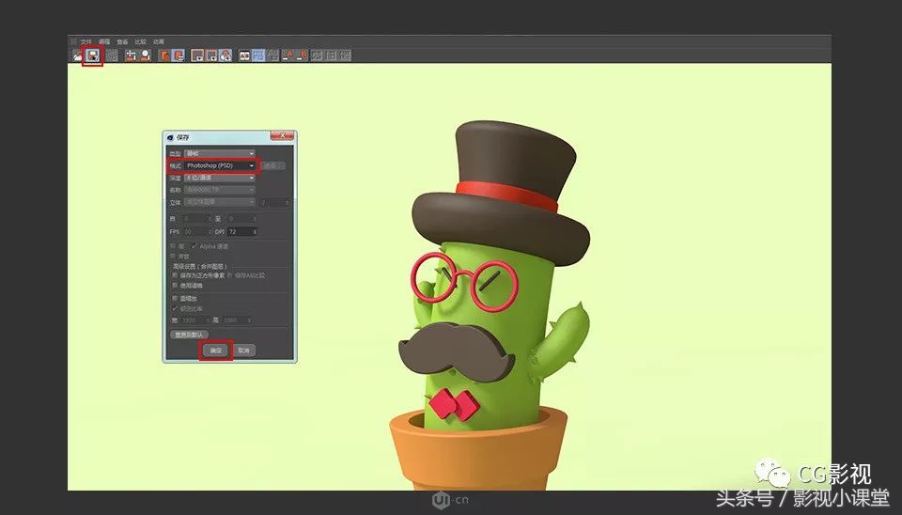Open the 类型 dropdown in Save dialog
This screenshot has height=515, width=902.
220,153
